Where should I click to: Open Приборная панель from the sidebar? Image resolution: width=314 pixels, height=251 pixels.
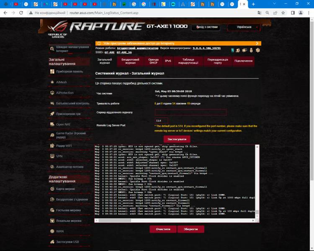69,72
